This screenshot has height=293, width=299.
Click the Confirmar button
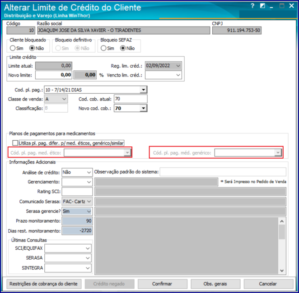tap(162, 284)
